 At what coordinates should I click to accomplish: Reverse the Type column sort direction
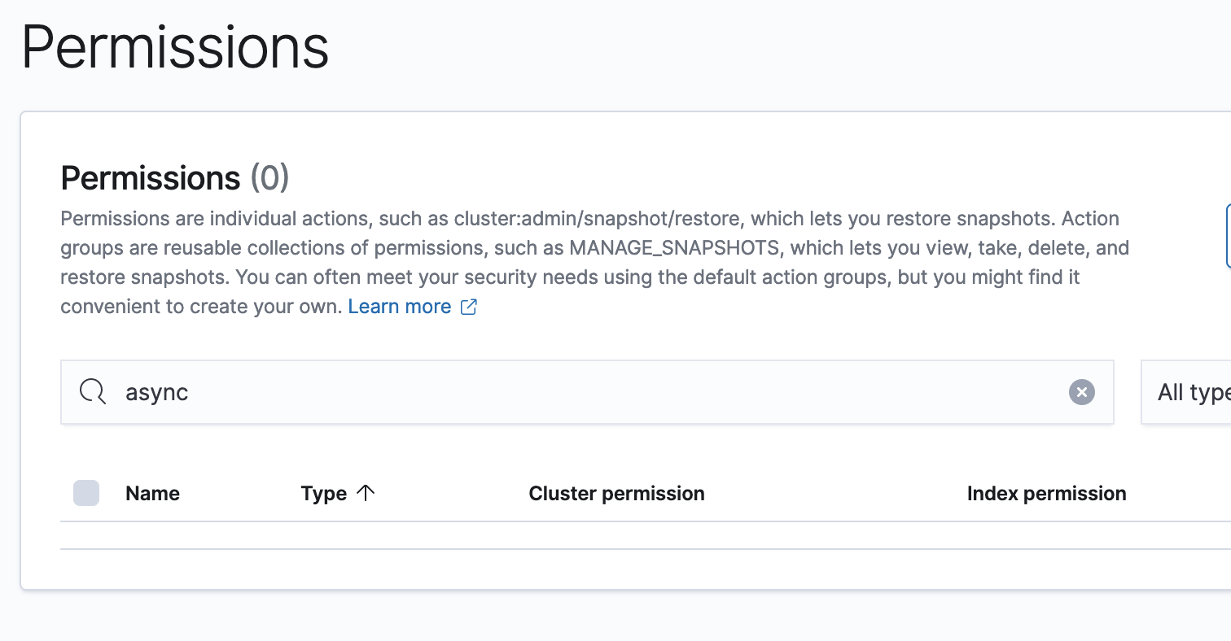(x=366, y=491)
